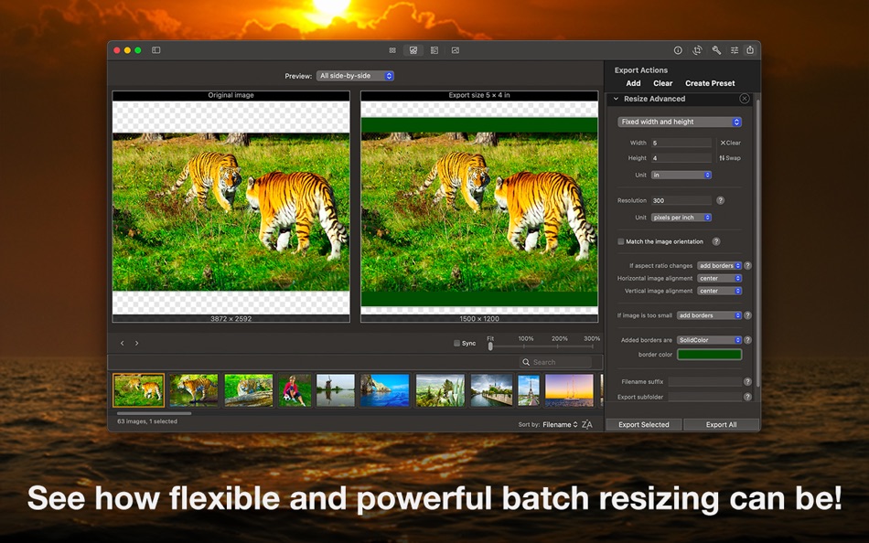
Task: Open the green border color swatch
Action: pos(710,355)
